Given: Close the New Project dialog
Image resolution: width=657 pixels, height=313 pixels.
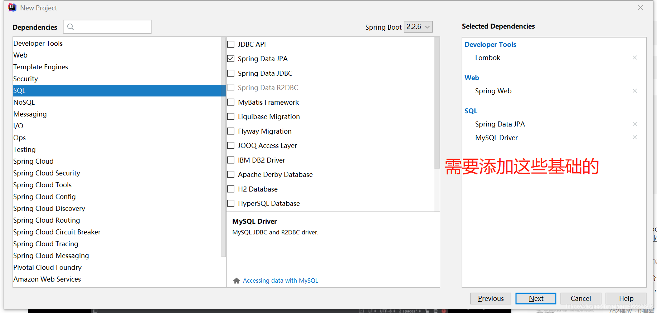Looking at the screenshot, I should tap(640, 8).
